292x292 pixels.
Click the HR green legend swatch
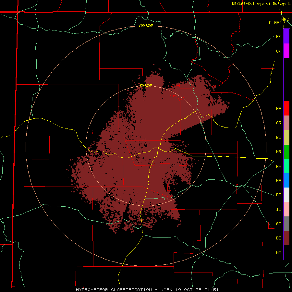286,152
